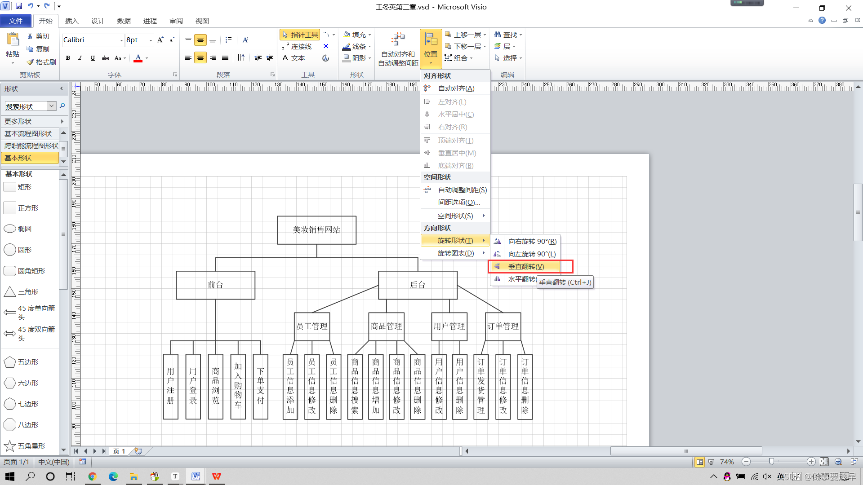
Task: Click the zoom in plus button
Action: (x=811, y=462)
